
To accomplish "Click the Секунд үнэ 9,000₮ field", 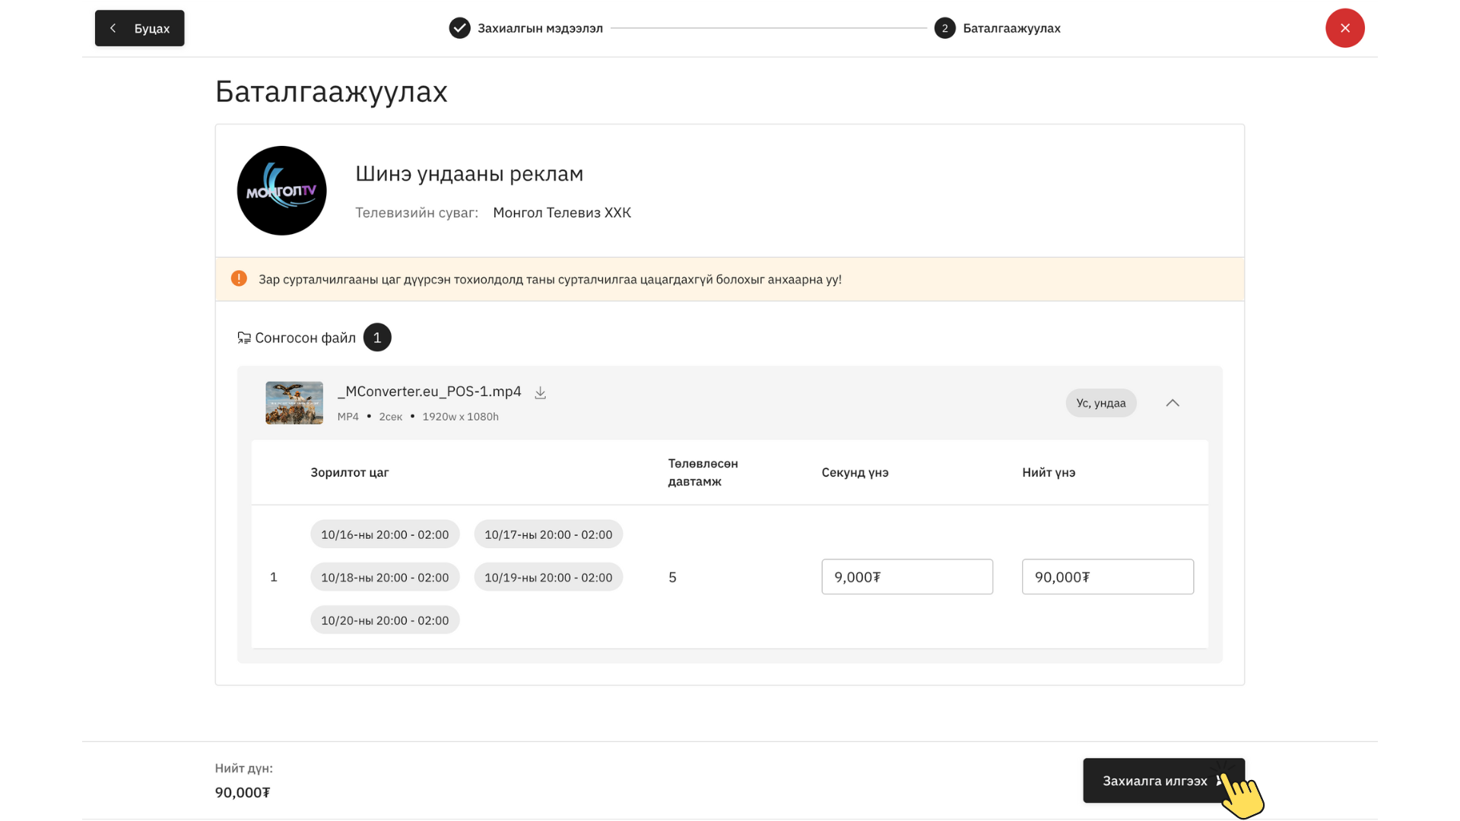I will pos(906,577).
